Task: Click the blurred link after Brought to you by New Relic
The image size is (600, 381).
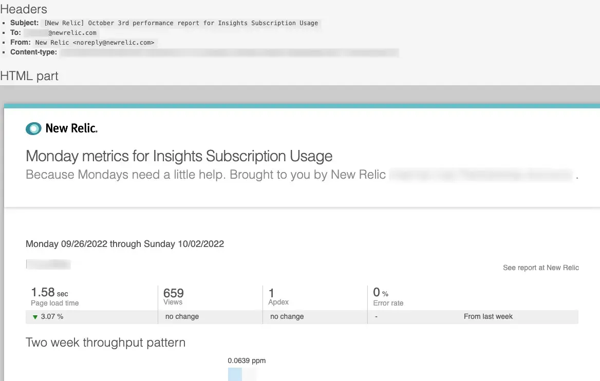Action: click(482, 175)
